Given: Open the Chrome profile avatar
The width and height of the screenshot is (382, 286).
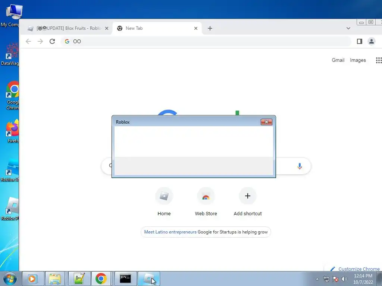Looking at the screenshot, I should (371, 41).
